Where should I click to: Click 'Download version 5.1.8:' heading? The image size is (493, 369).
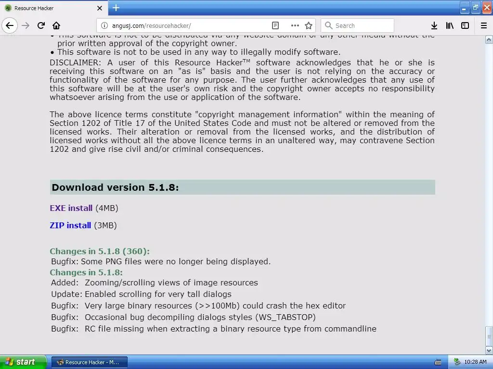pos(115,187)
